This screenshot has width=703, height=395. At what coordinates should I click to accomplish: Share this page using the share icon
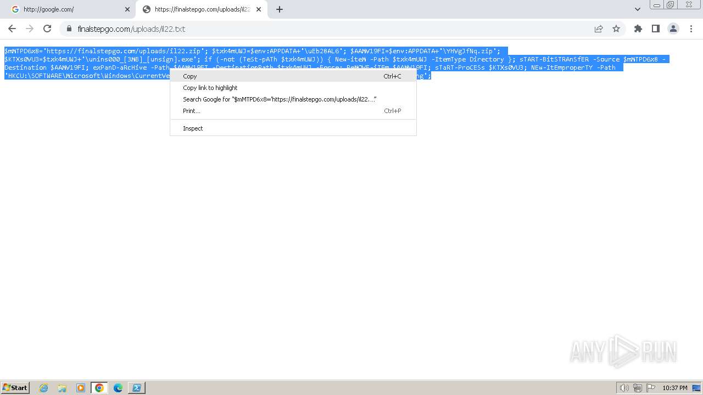[599, 29]
